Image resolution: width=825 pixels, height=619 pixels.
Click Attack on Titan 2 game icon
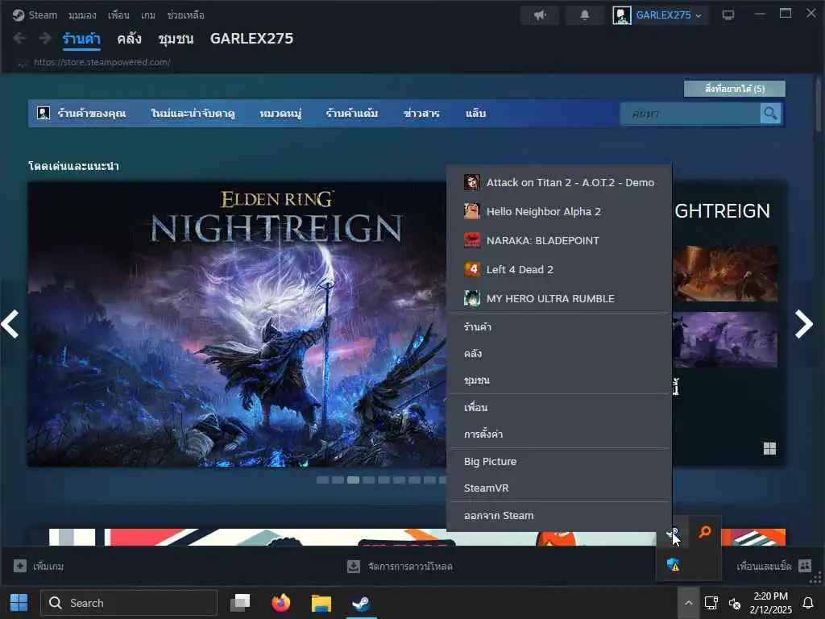472,183
